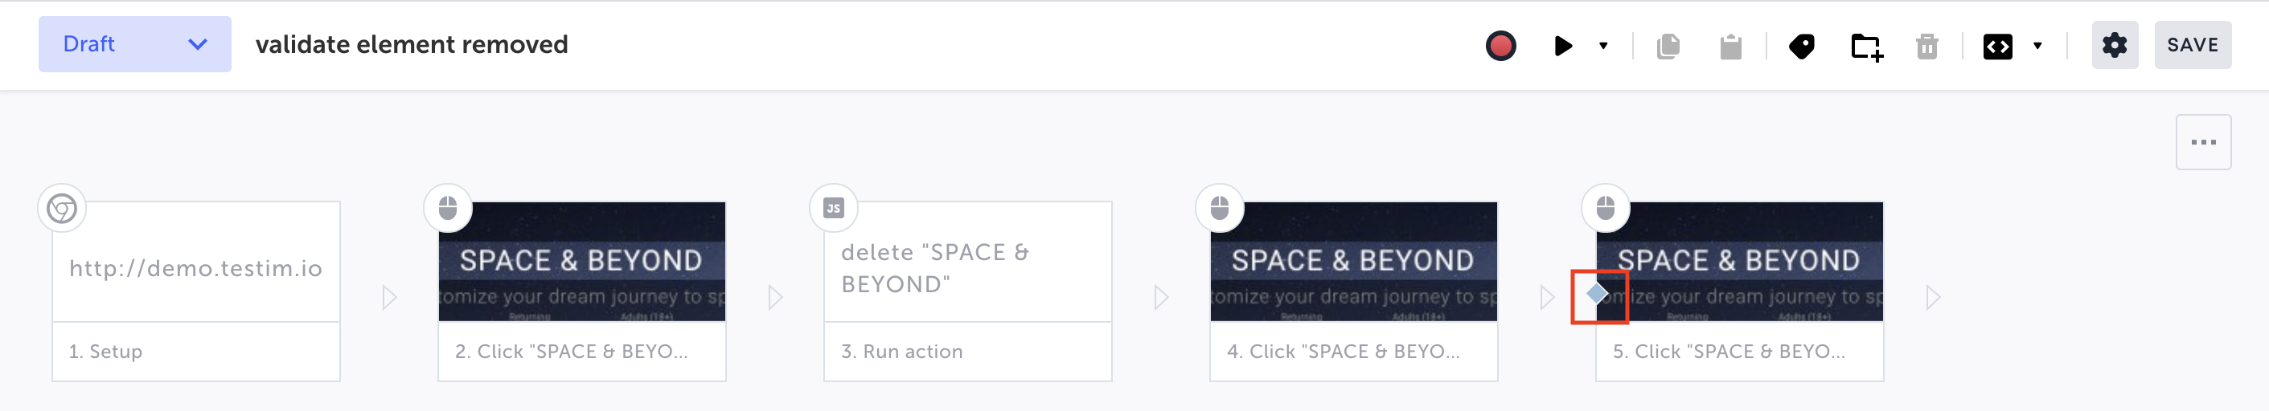Open the labels tag icon
Viewport: 2269px width, 411px height.
[1801, 46]
